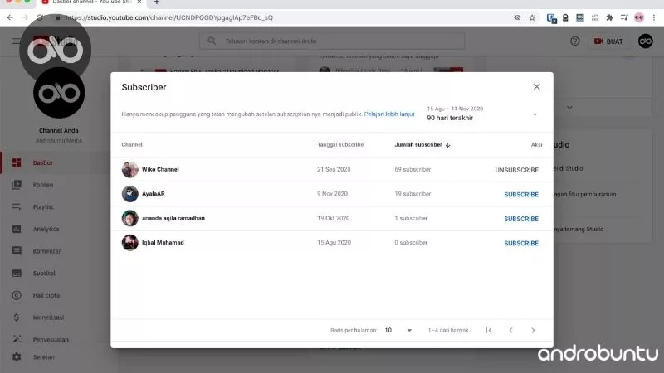Click Wiko Channel avatar

130,170
